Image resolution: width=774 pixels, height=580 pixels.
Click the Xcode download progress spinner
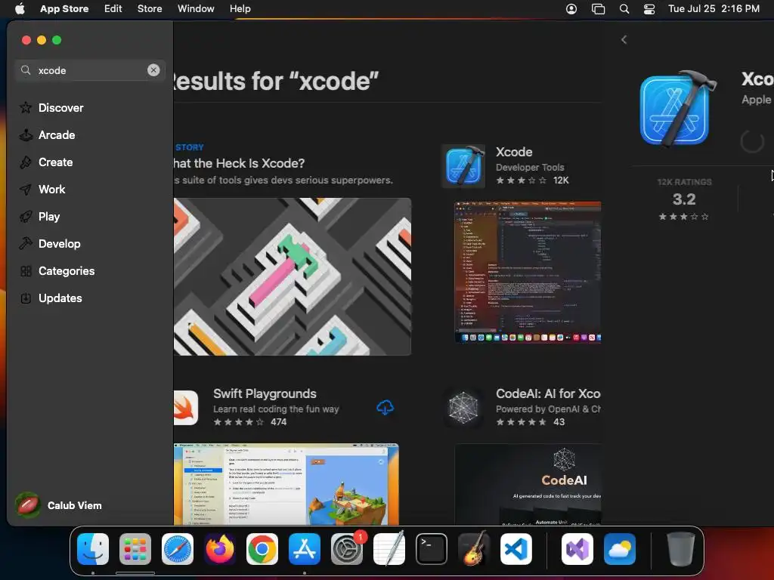coord(752,141)
